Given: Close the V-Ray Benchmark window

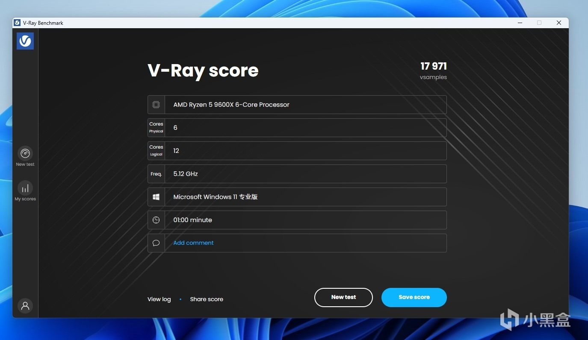Looking at the screenshot, I should point(559,23).
